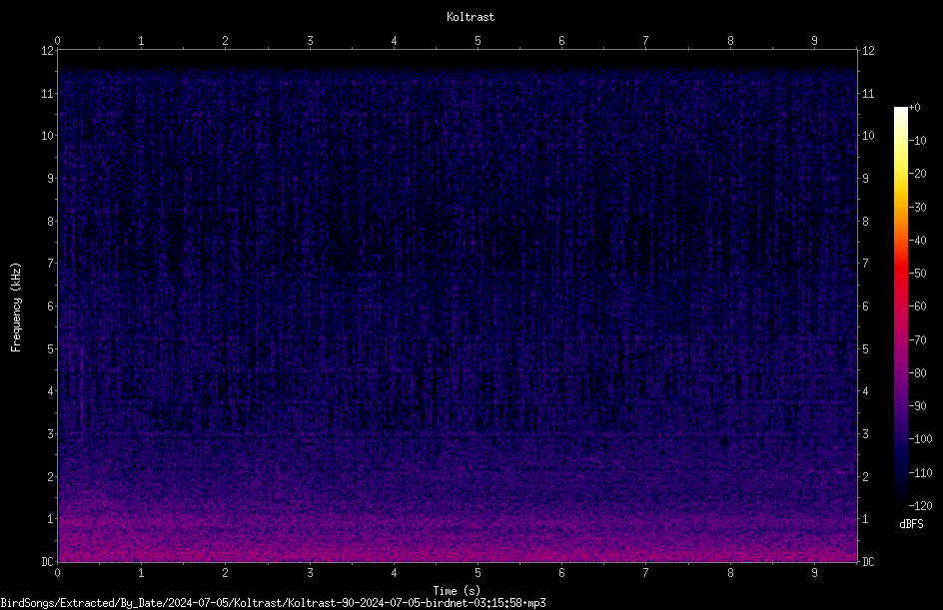Click the Koltrast title text
Image resolution: width=943 pixels, height=610 pixels.
point(471,17)
